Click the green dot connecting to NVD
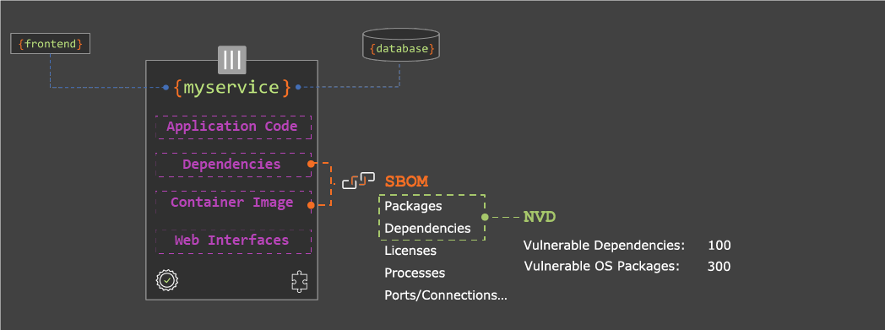The image size is (885, 330). click(484, 217)
